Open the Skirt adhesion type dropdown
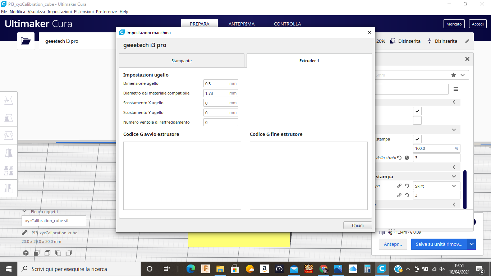This screenshot has height=276, width=491. pos(436,186)
